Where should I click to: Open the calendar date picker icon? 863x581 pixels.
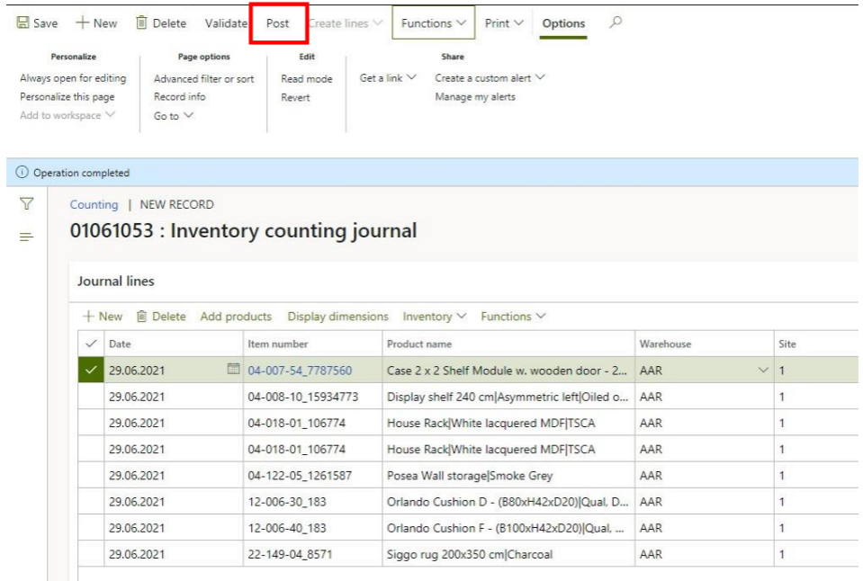pyautogui.click(x=234, y=370)
